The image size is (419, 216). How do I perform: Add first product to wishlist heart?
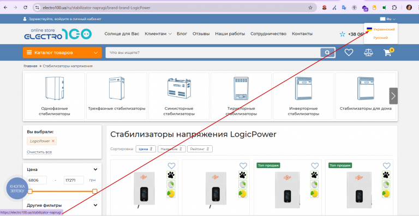point(171,165)
